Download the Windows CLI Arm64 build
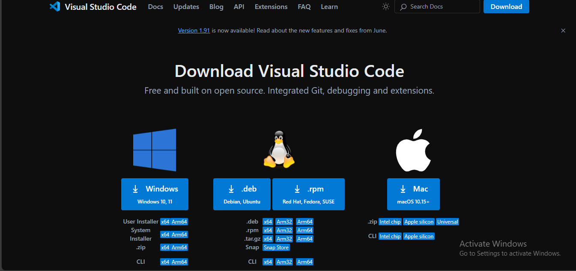The height and width of the screenshot is (271, 576). pyautogui.click(x=179, y=262)
